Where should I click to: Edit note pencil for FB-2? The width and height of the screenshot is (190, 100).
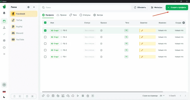pyautogui.click(x=142, y=50)
